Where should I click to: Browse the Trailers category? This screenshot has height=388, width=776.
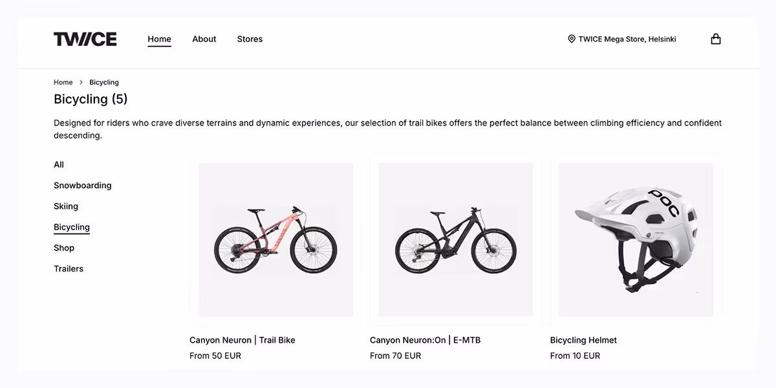(x=69, y=269)
